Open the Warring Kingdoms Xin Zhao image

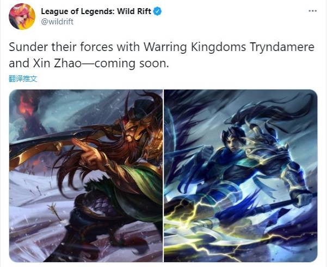(240, 176)
